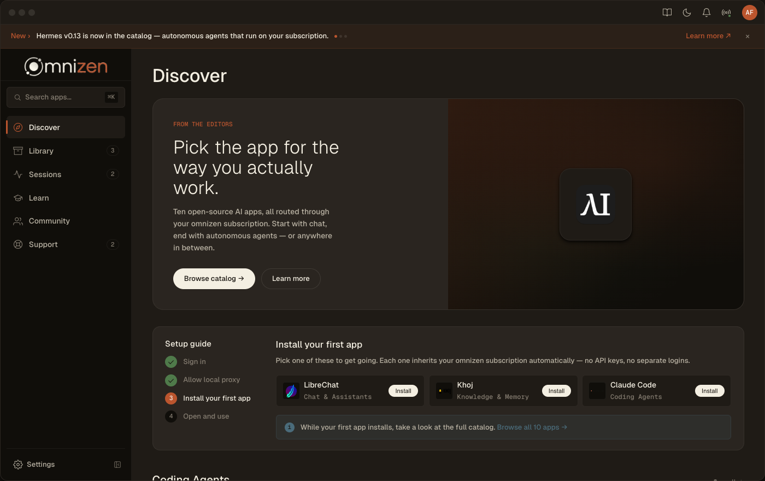
Task: Click the omnizen logo
Action: [66, 66]
